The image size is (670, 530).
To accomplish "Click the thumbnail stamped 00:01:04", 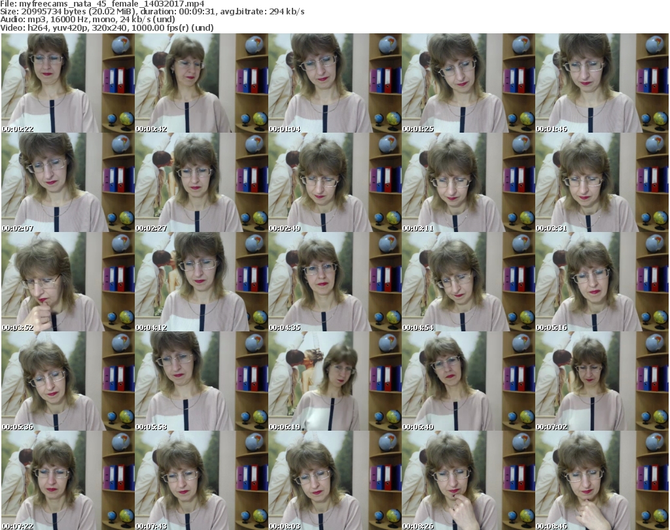I will [335, 83].
